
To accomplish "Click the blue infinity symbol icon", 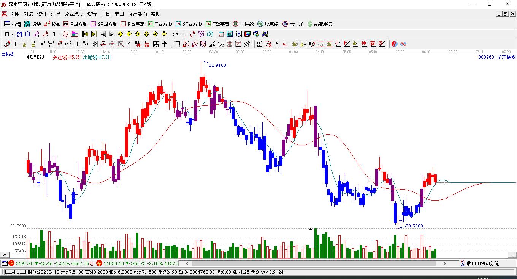I will click(x=403, y=44).
